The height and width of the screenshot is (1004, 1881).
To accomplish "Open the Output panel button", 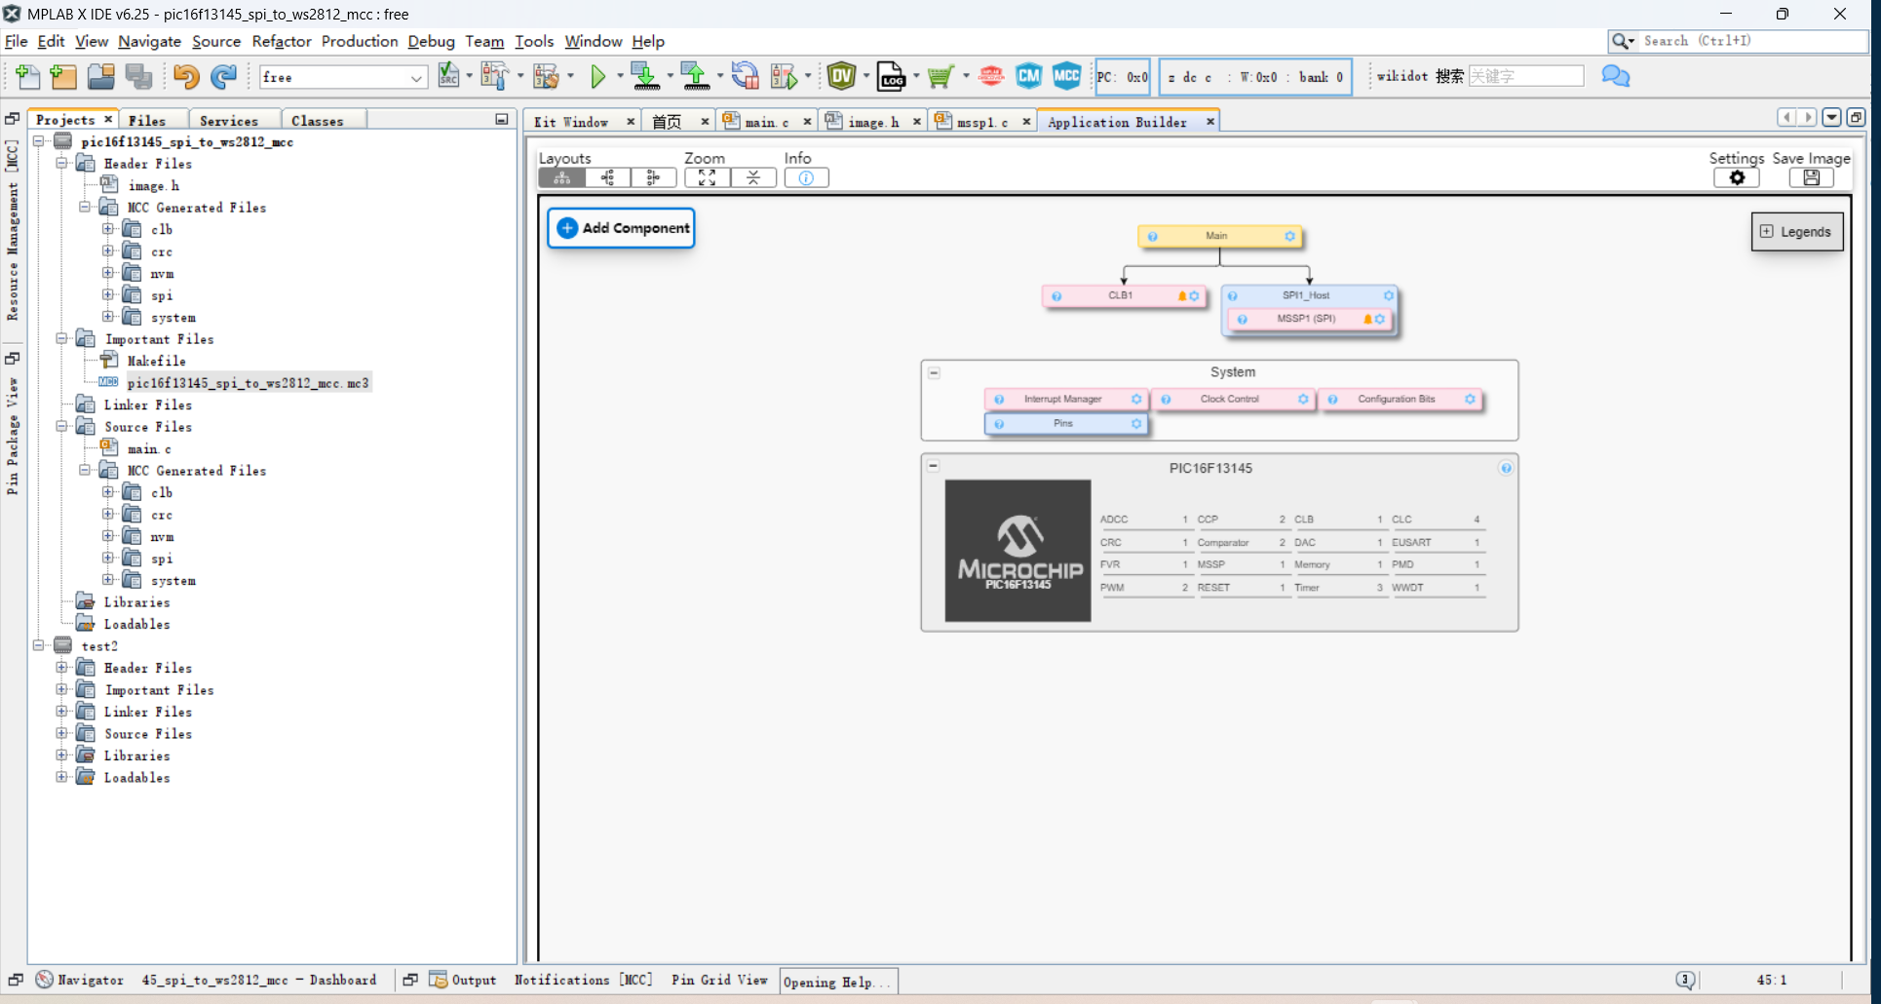I will coord(464,980).
